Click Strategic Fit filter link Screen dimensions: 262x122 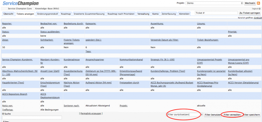point(162,60)
